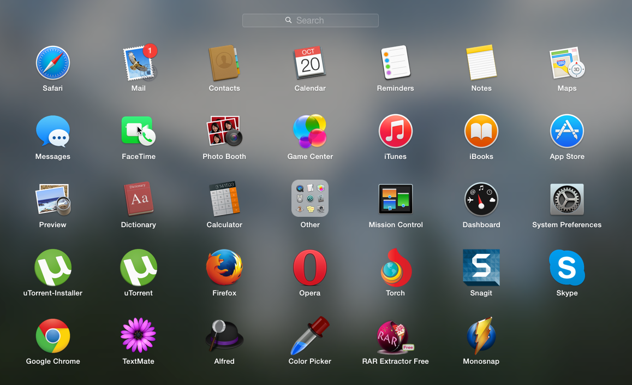632x385 pixels.
Task: Expand the Other apps folder
Action: click(x=310, y=199)
